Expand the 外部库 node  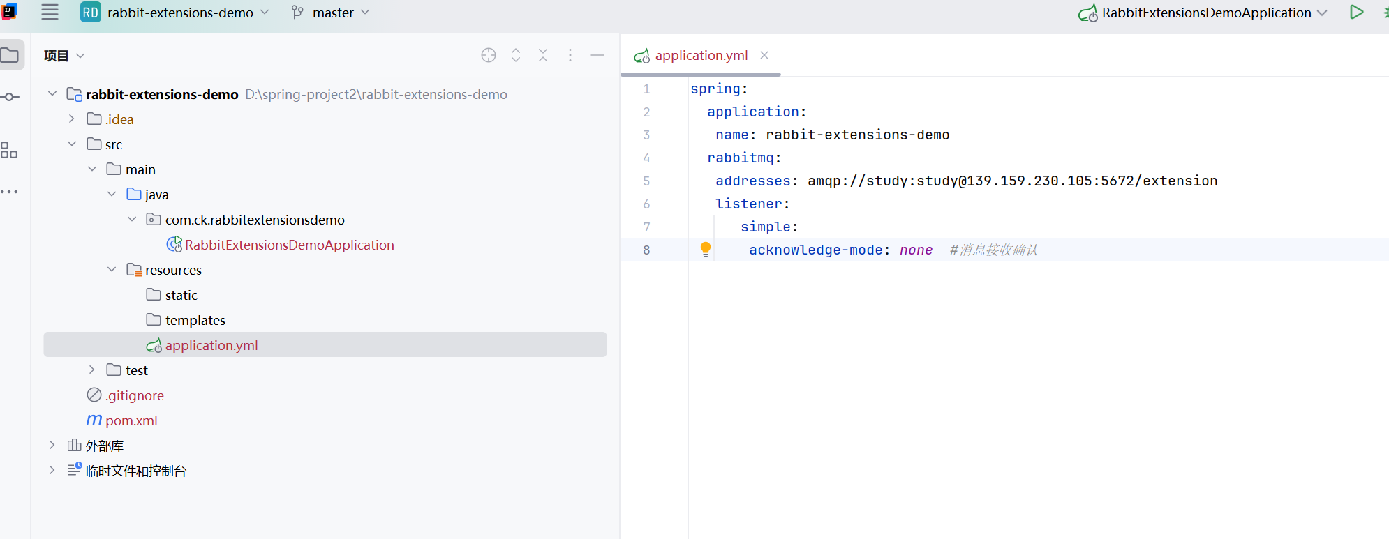tap(52, 445)
